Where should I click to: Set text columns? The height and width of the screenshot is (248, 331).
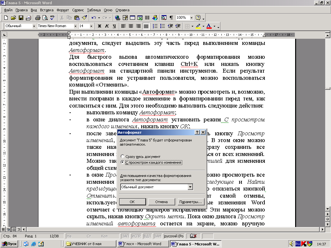coord(147,18)
